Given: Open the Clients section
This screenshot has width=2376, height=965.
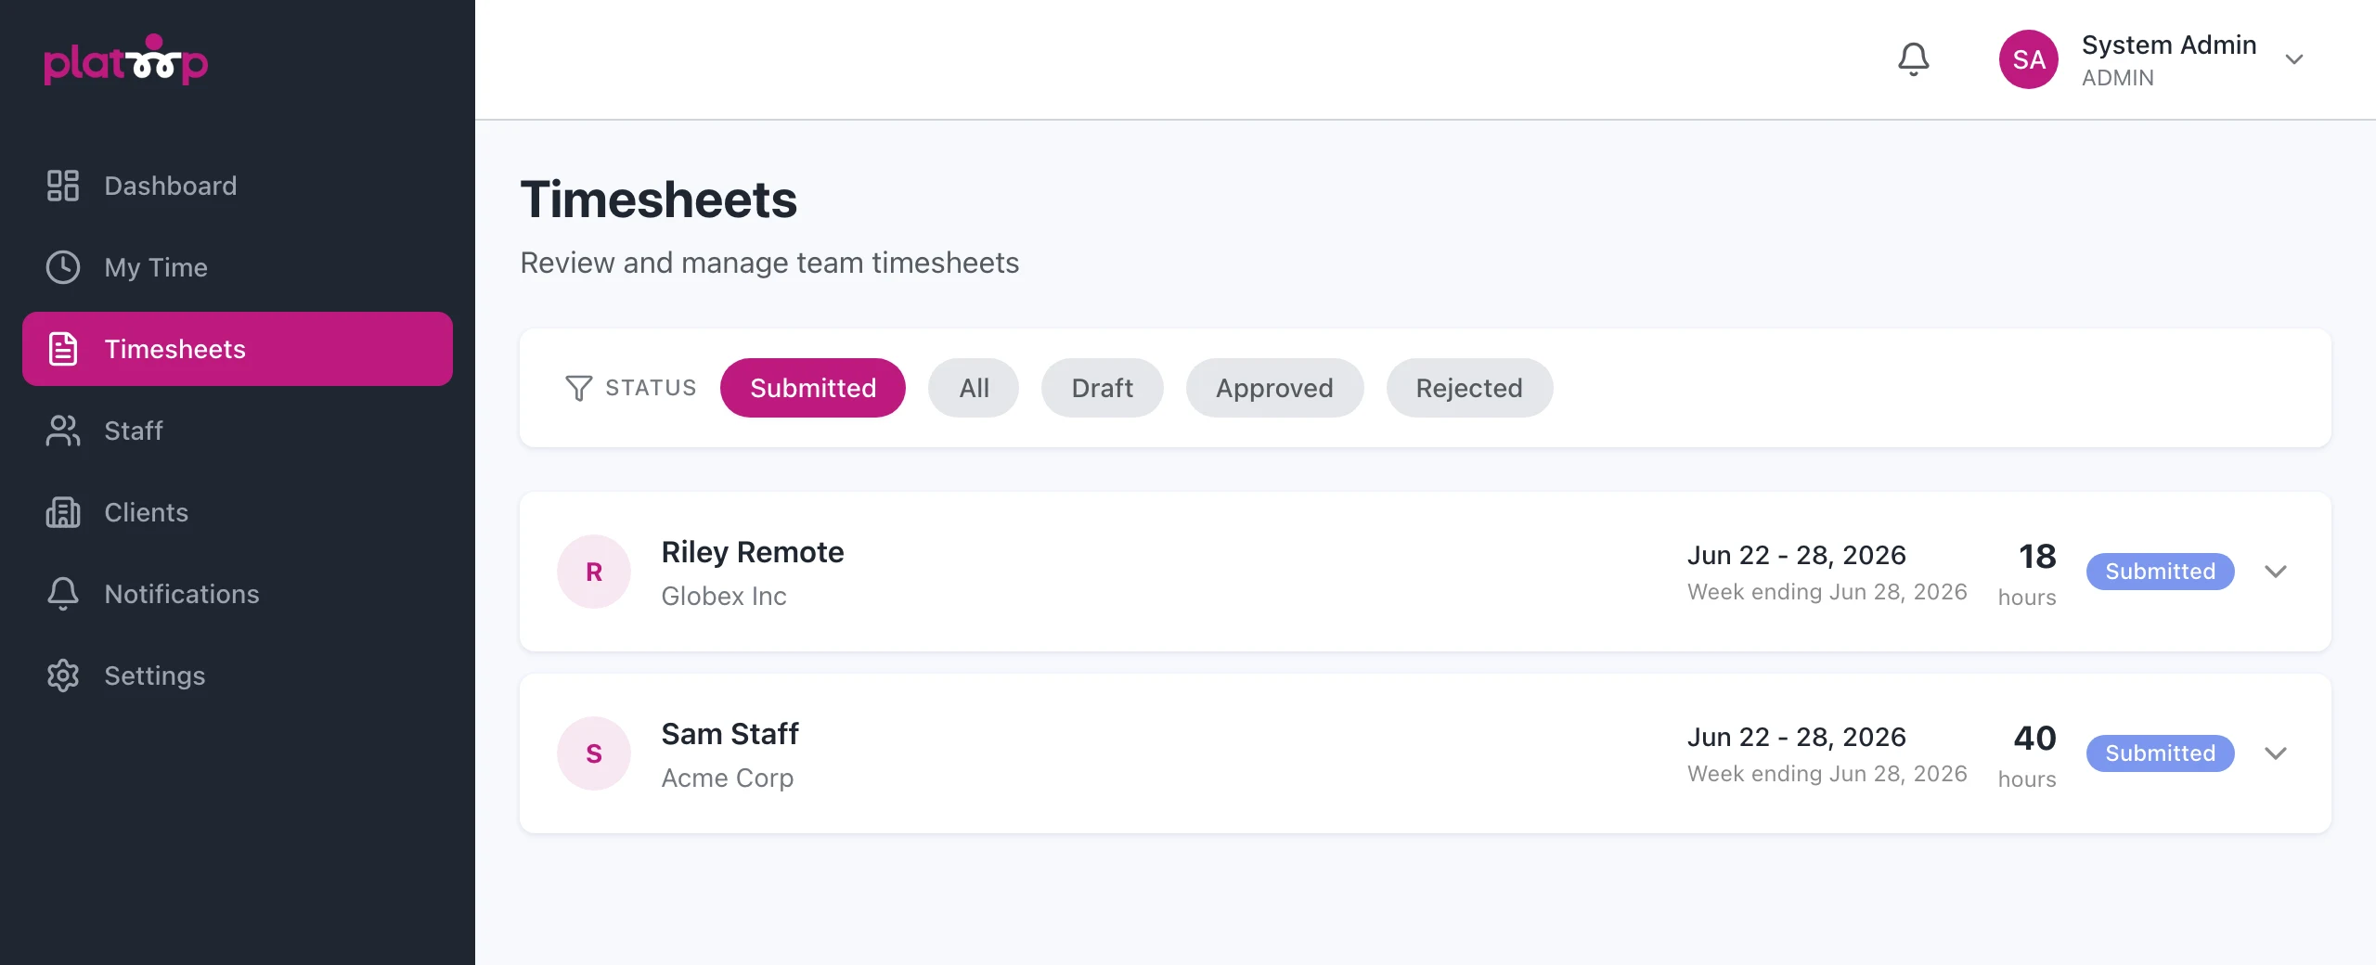Looking at the screenshot, I should coord(238,512).
